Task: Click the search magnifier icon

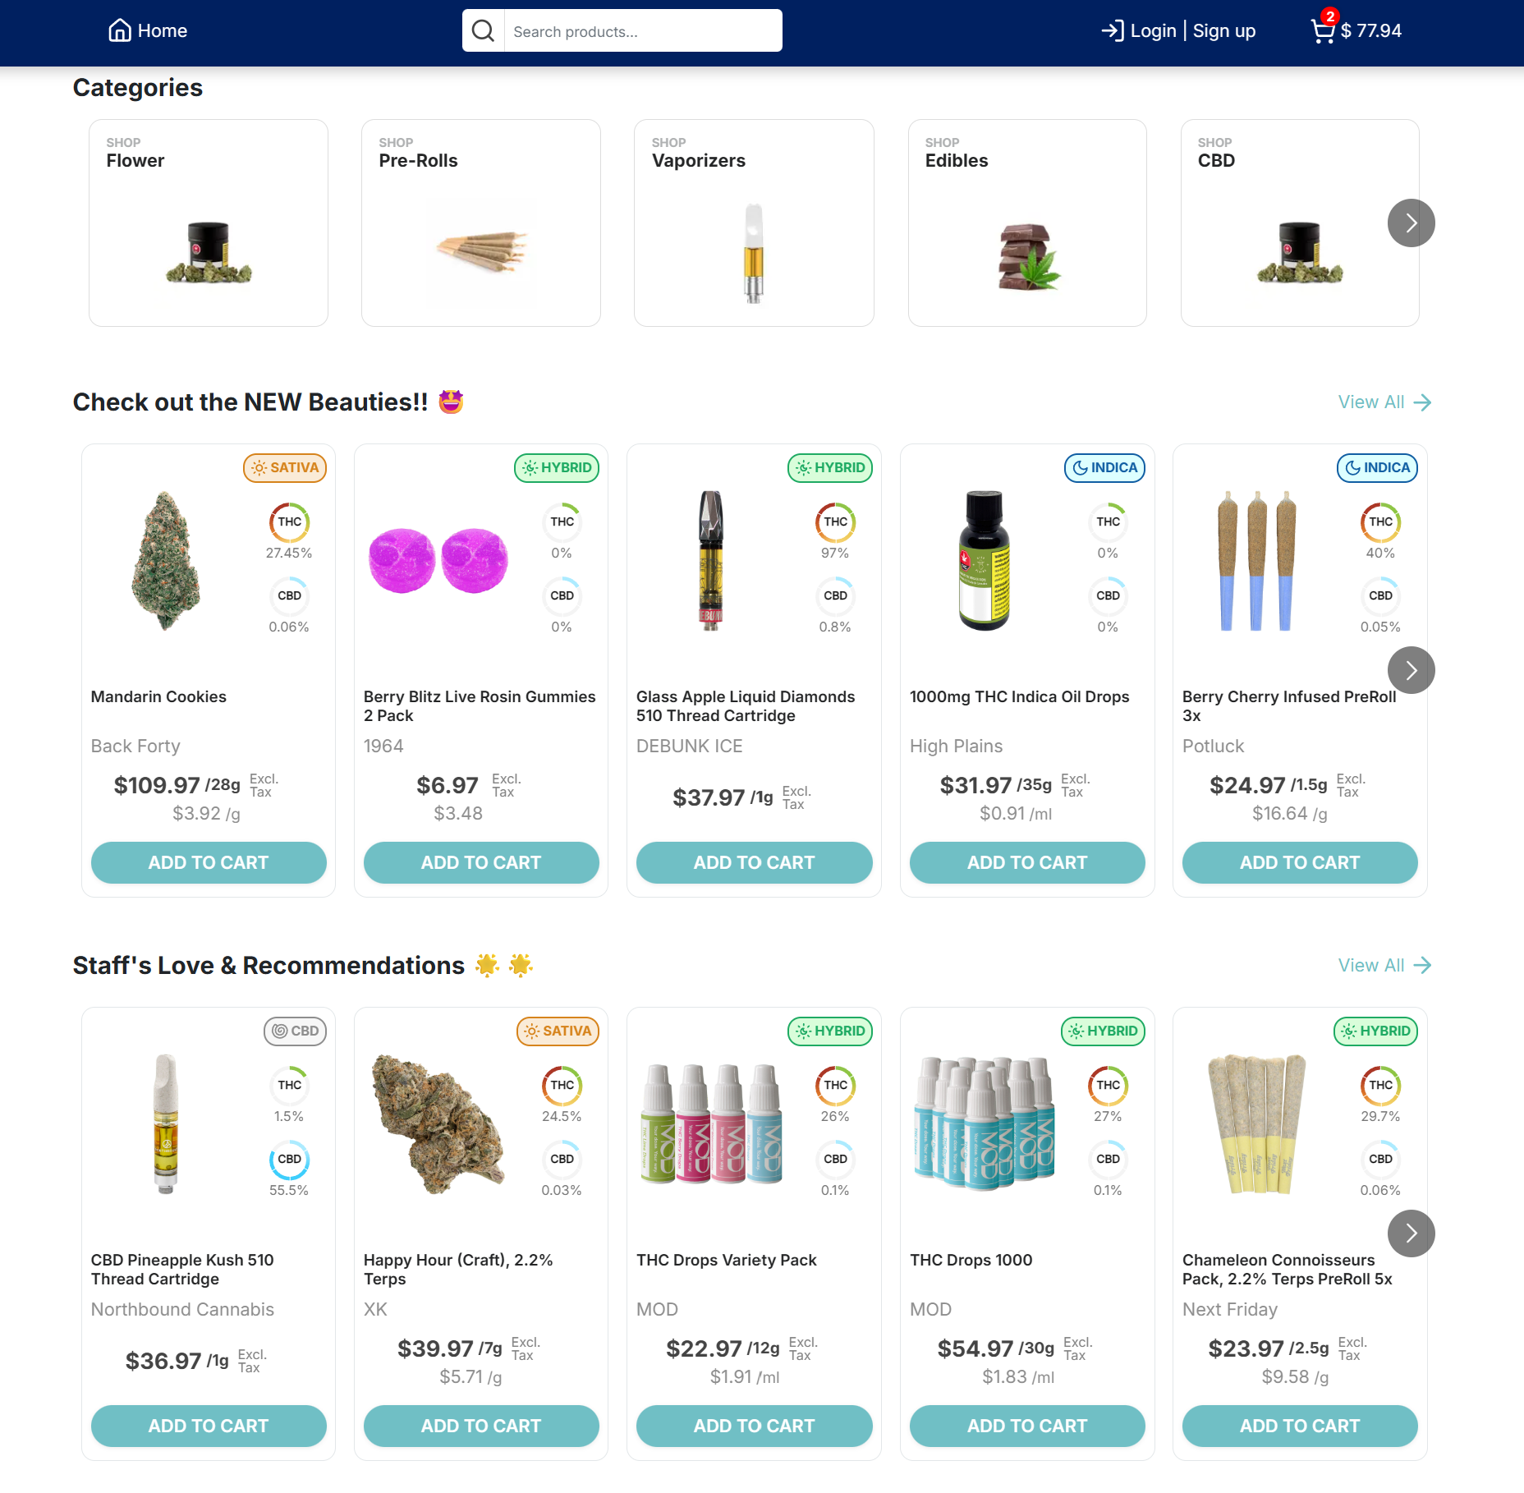Action: (x=484, y=31)
